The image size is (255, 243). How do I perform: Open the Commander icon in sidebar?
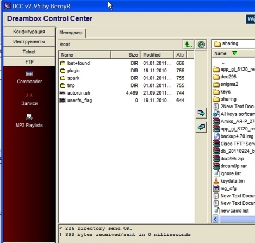(x=29, y=73)
